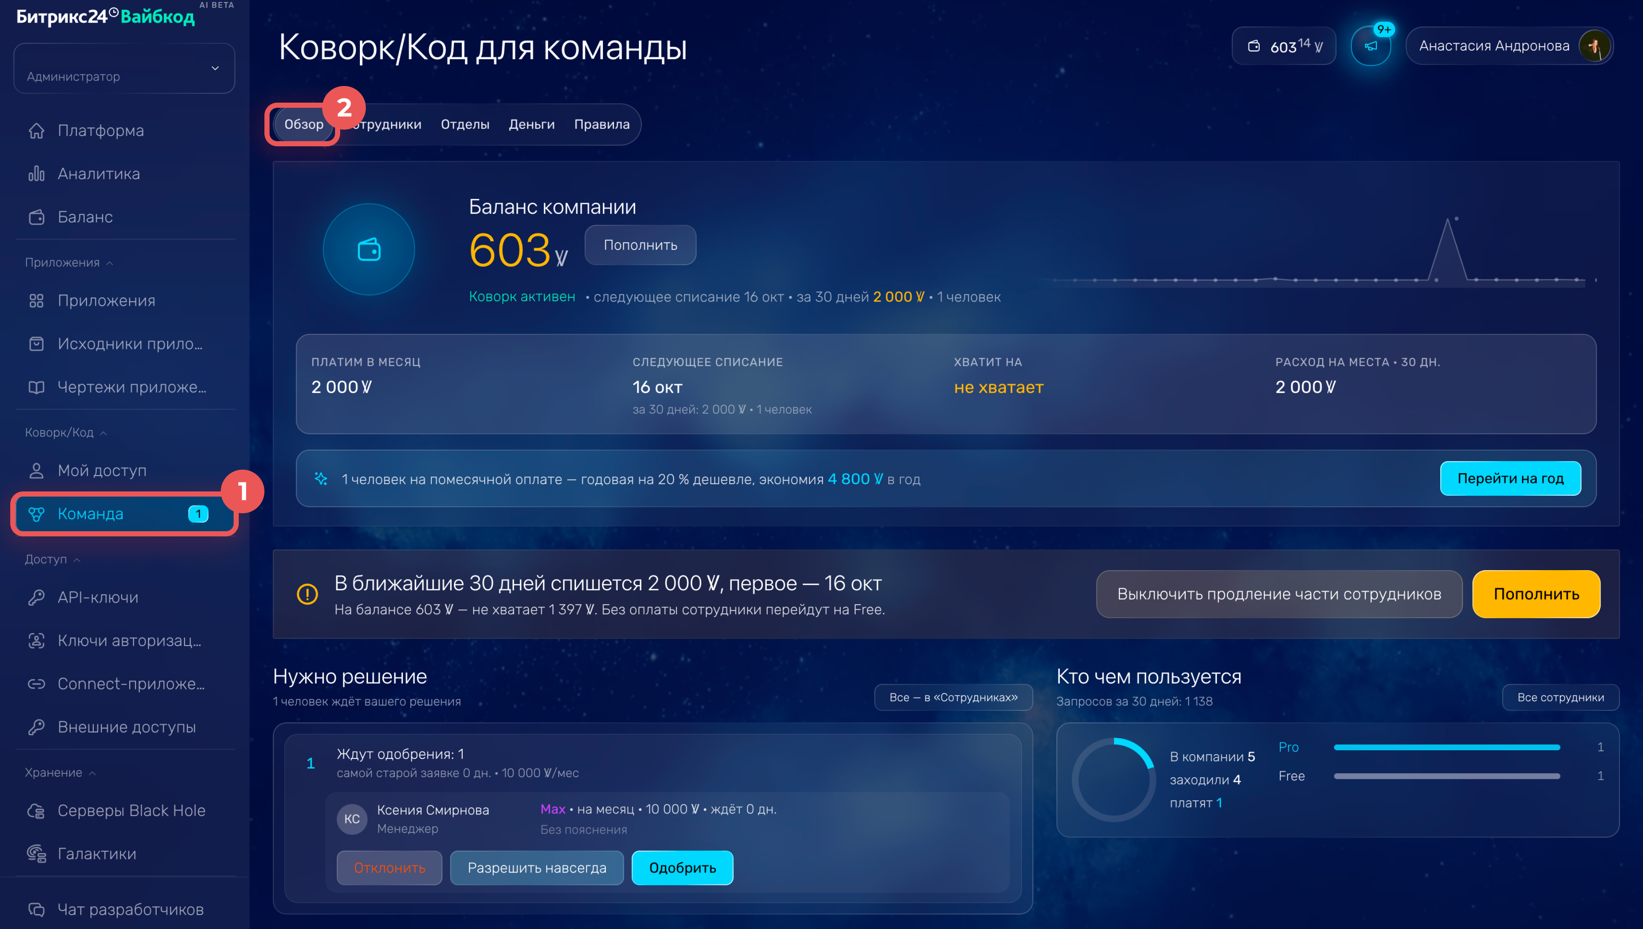Image resolution: width=1643 pixels, height=929 pixels.
Task: Click the Все сотрудники button
Action: point(1561,697)
